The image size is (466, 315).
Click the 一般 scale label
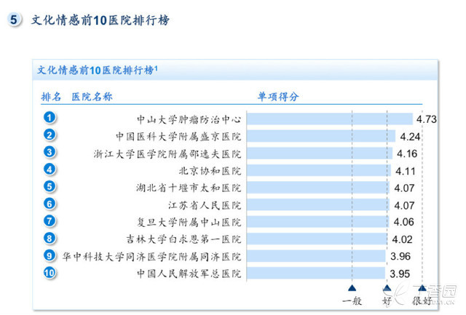[352, 301]
